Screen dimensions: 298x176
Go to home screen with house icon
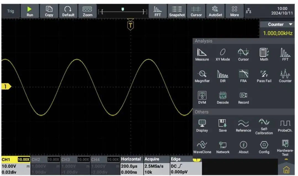(286, 170)
